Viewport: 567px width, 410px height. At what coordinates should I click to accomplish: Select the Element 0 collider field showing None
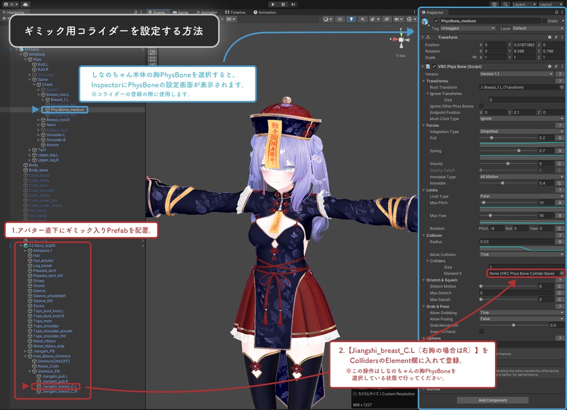[523, 273]
